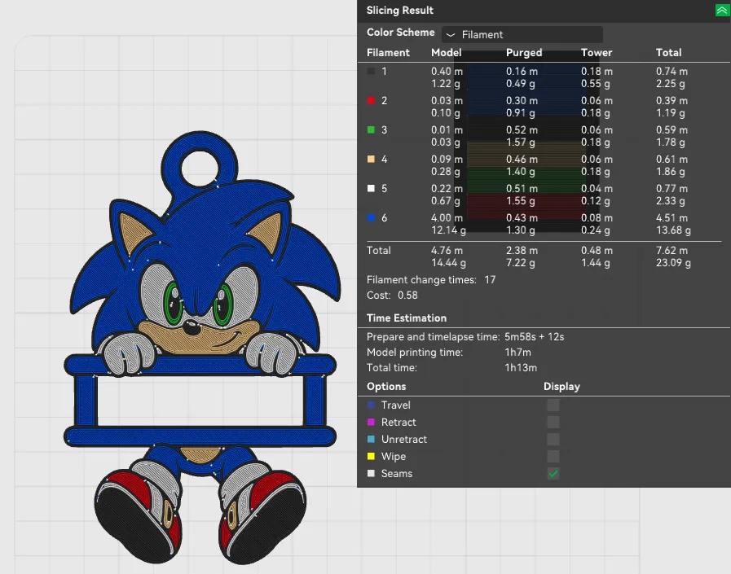The width and height of the screenshot is (731, 574).
Task: Click filament 4 model value 0.09 m
Action: coord(447,160)
